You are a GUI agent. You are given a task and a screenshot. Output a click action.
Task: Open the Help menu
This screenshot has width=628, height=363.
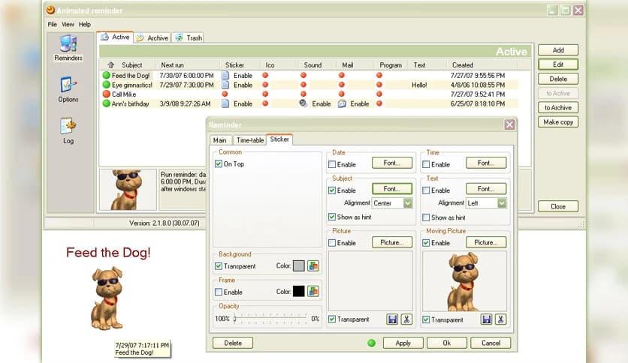84,25
